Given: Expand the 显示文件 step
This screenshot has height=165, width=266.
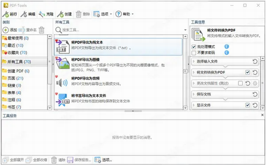Looking at the screenshot, I should (194, 105).
